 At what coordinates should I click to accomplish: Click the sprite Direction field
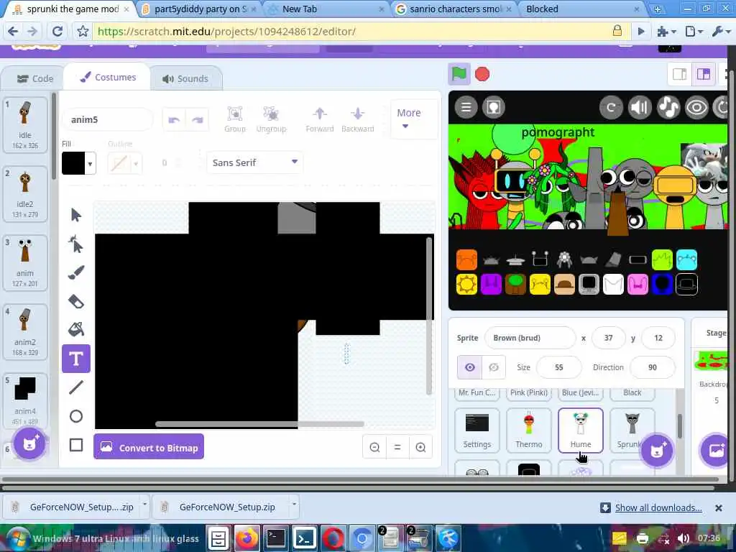coord(653,367)
